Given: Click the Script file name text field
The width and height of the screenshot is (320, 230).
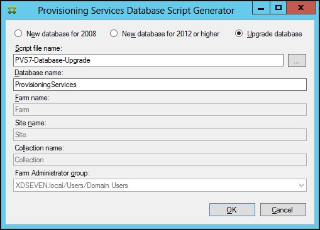Looking at the screenshot, I should 148,60.
